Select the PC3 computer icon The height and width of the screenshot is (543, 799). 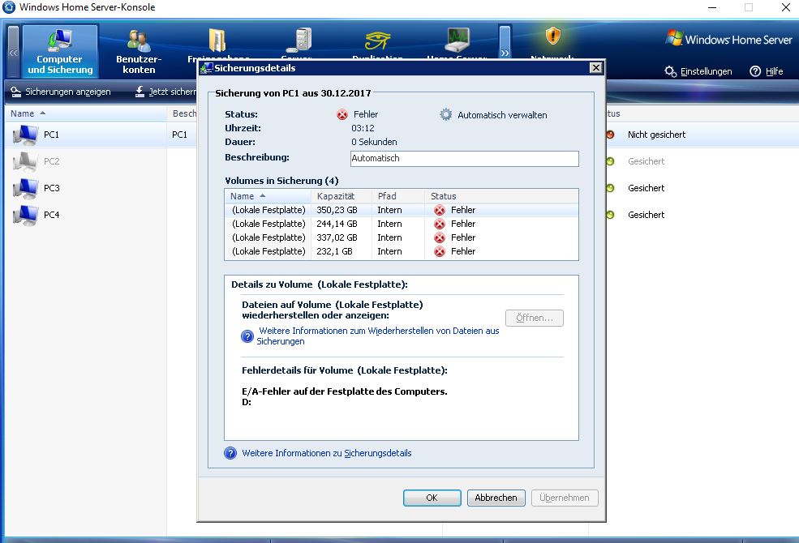[x=25, y=188]
